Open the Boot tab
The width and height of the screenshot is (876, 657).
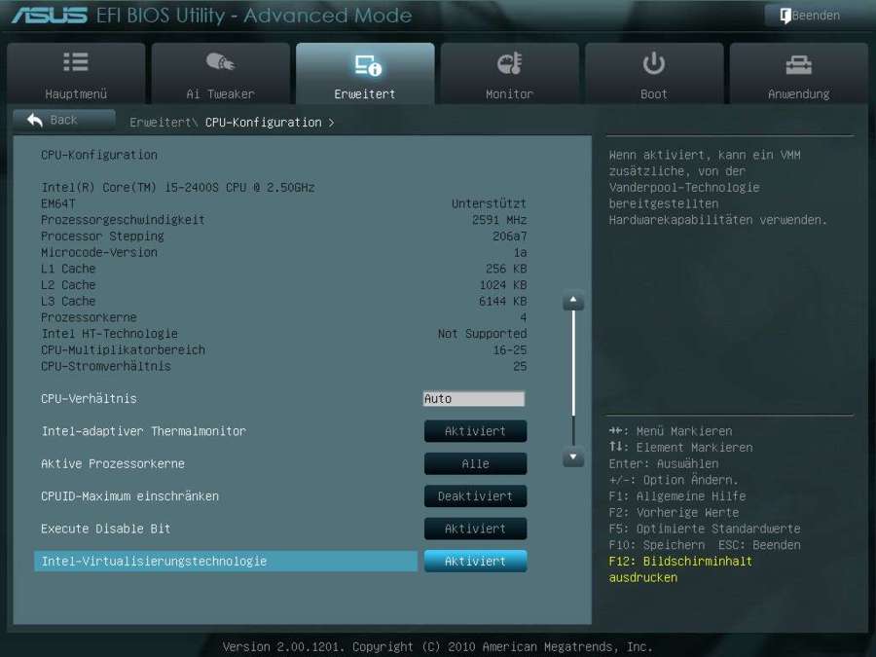pos(654,73)
